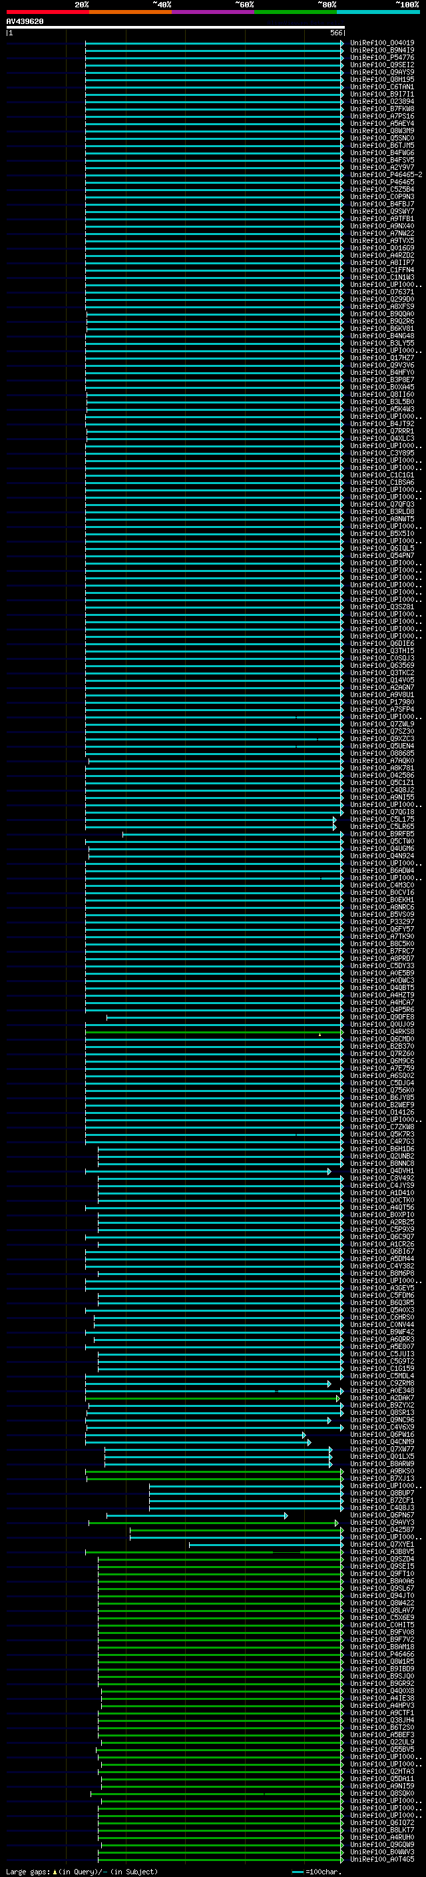This screenshot has height=1877, width=426.
Task: Click the =100char. scale legend
Action: click(x=317, y=1872)
